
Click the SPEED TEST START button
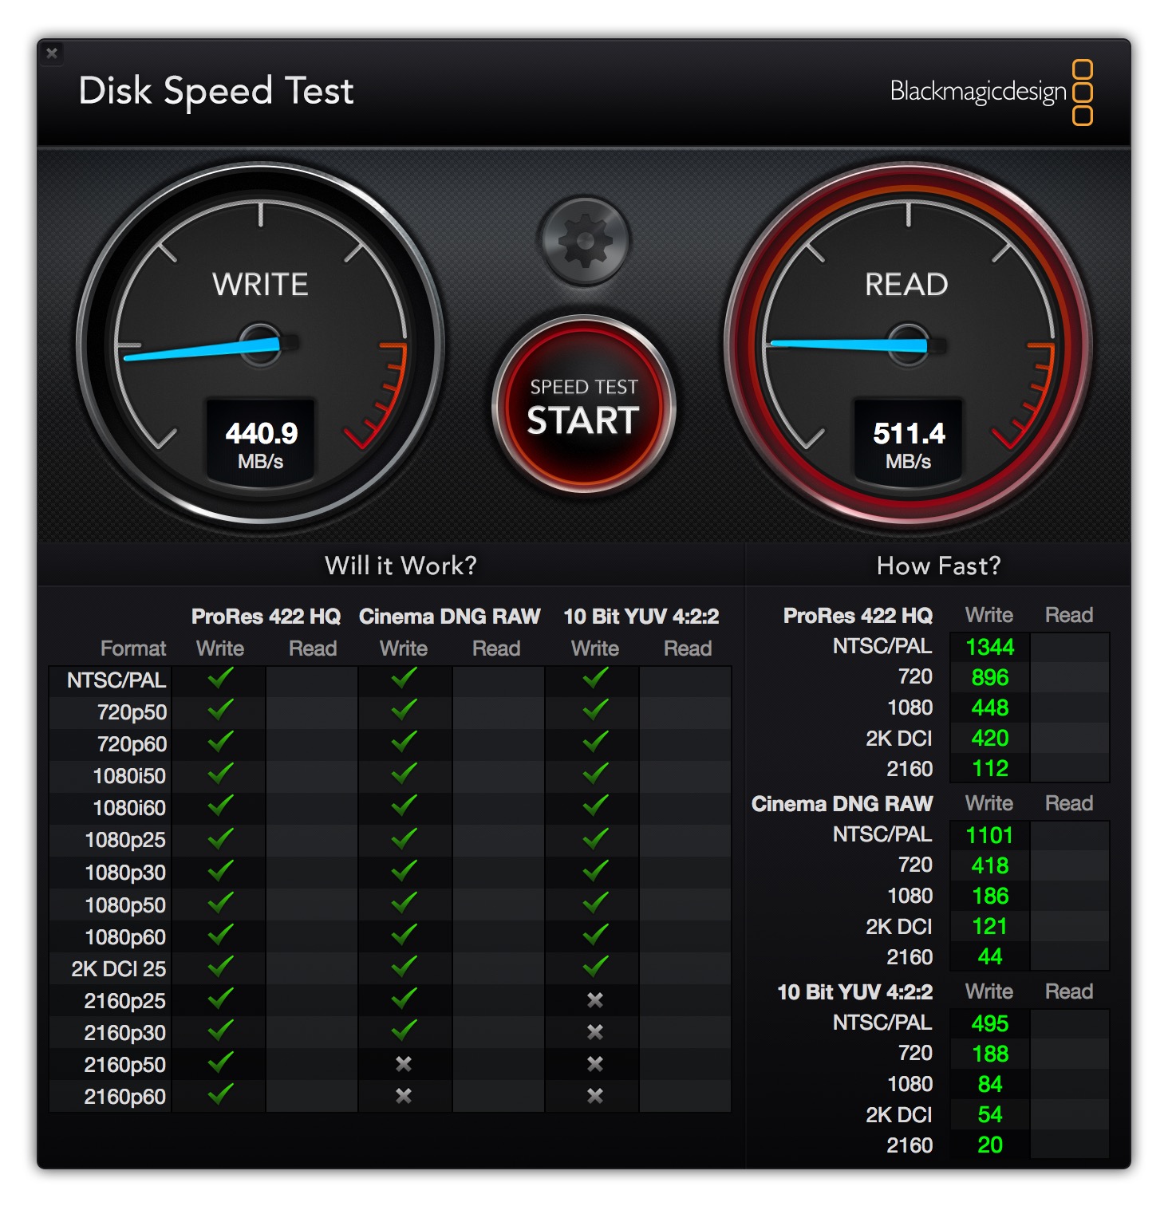click(x=584, y=407)
